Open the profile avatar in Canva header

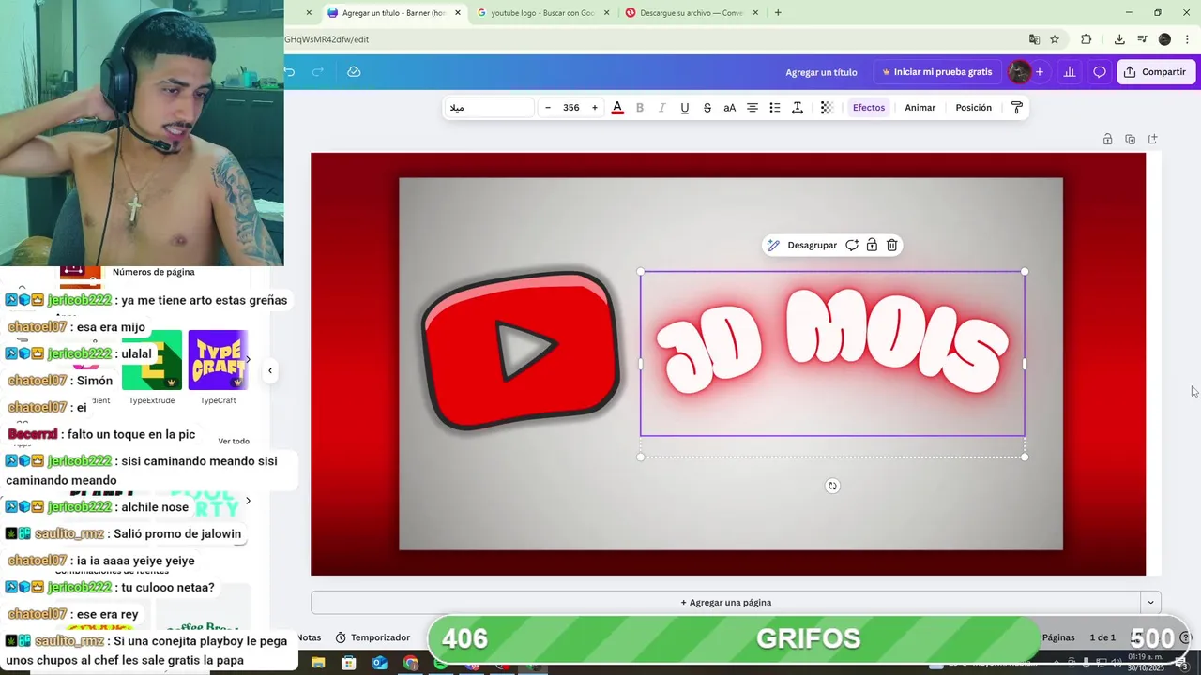[1019, 72]
